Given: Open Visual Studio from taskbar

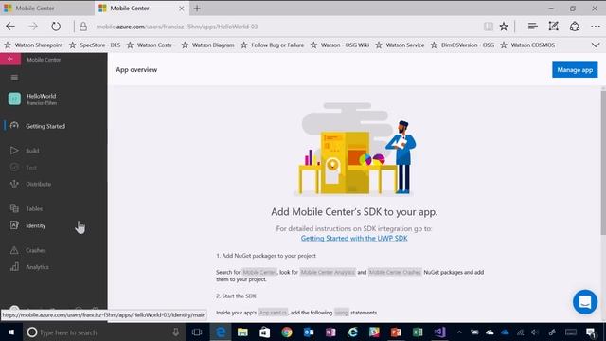Looking at the screenshot, I should tap(439, 332).
